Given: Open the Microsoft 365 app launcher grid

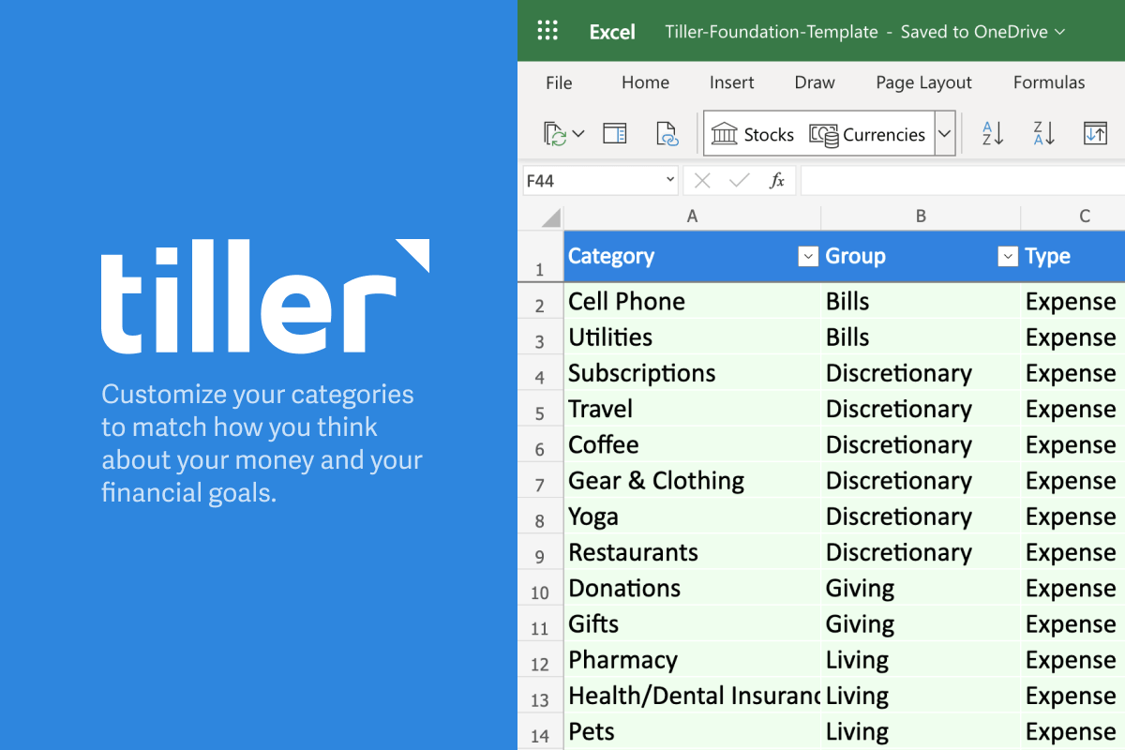Looking at the screenshot, I should (x=547, y=31).
